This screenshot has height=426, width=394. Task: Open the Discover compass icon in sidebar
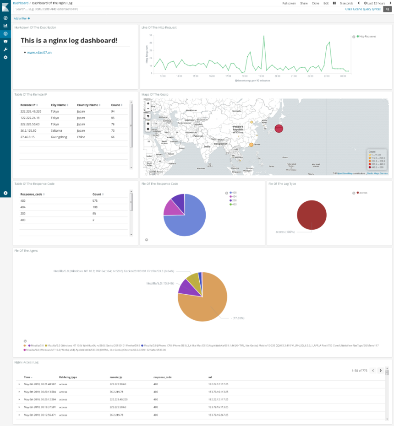point(5,18)
